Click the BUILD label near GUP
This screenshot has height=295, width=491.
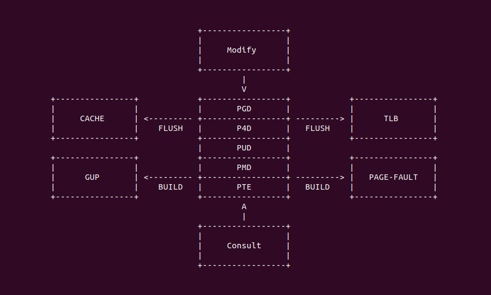170,187
